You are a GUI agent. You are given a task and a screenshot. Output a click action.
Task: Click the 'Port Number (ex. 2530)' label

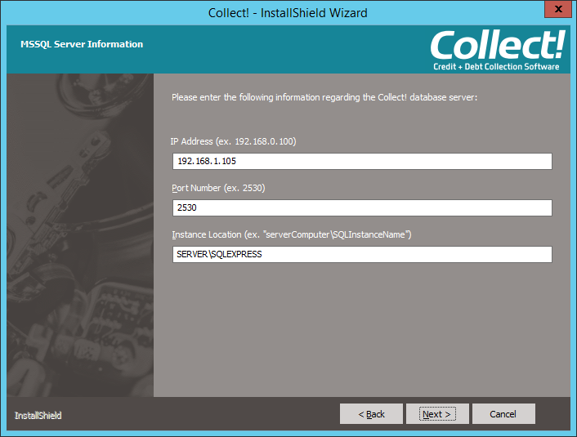[218, 188]
